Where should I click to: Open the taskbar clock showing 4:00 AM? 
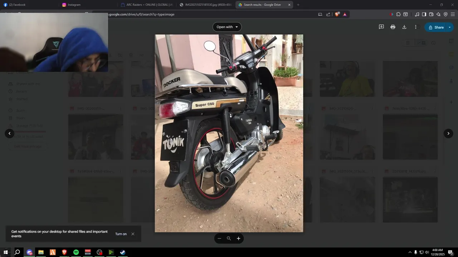tap(438, 252)
